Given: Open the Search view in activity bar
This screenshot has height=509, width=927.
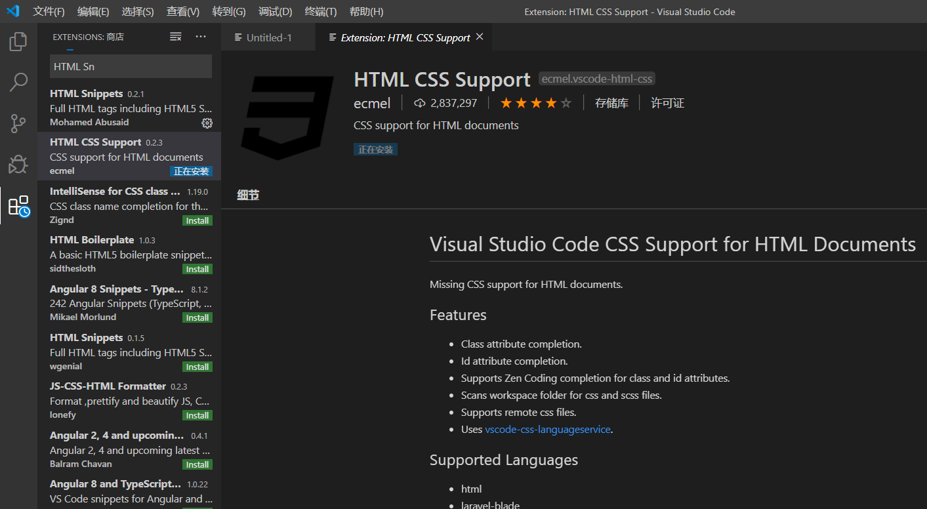Looking at the screenshot, I should point(18,82).
